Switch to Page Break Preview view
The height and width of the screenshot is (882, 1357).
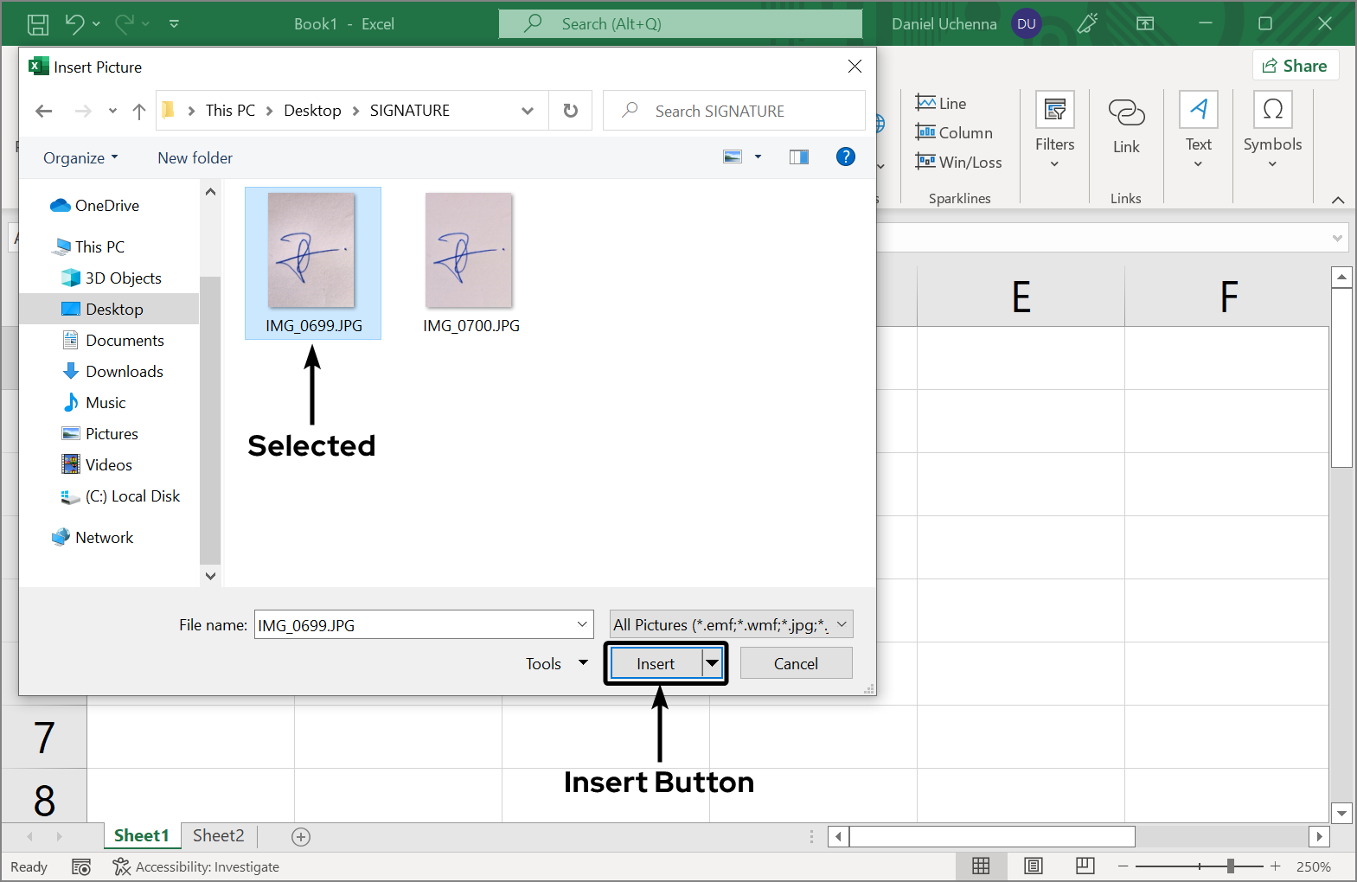(1085, 866)
